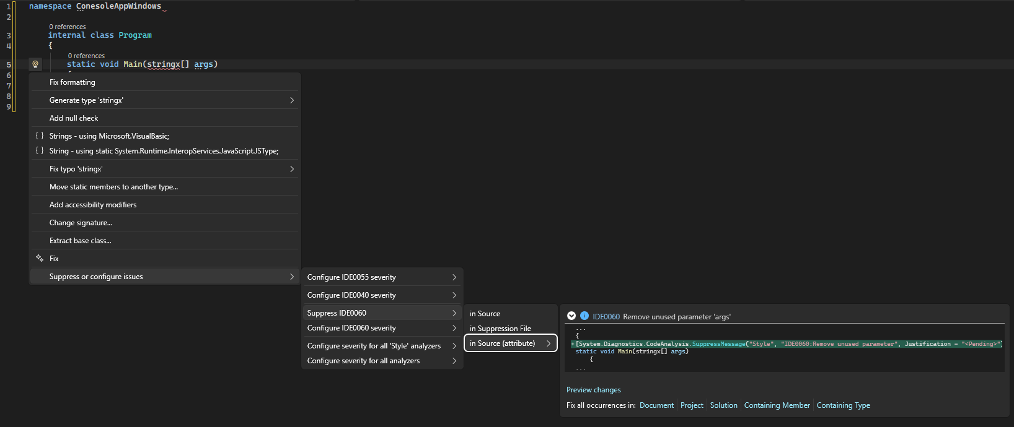This screenshot has height=427, width=1014.
Task: Click braces icon next to String JSType
Action: [40, 150]
